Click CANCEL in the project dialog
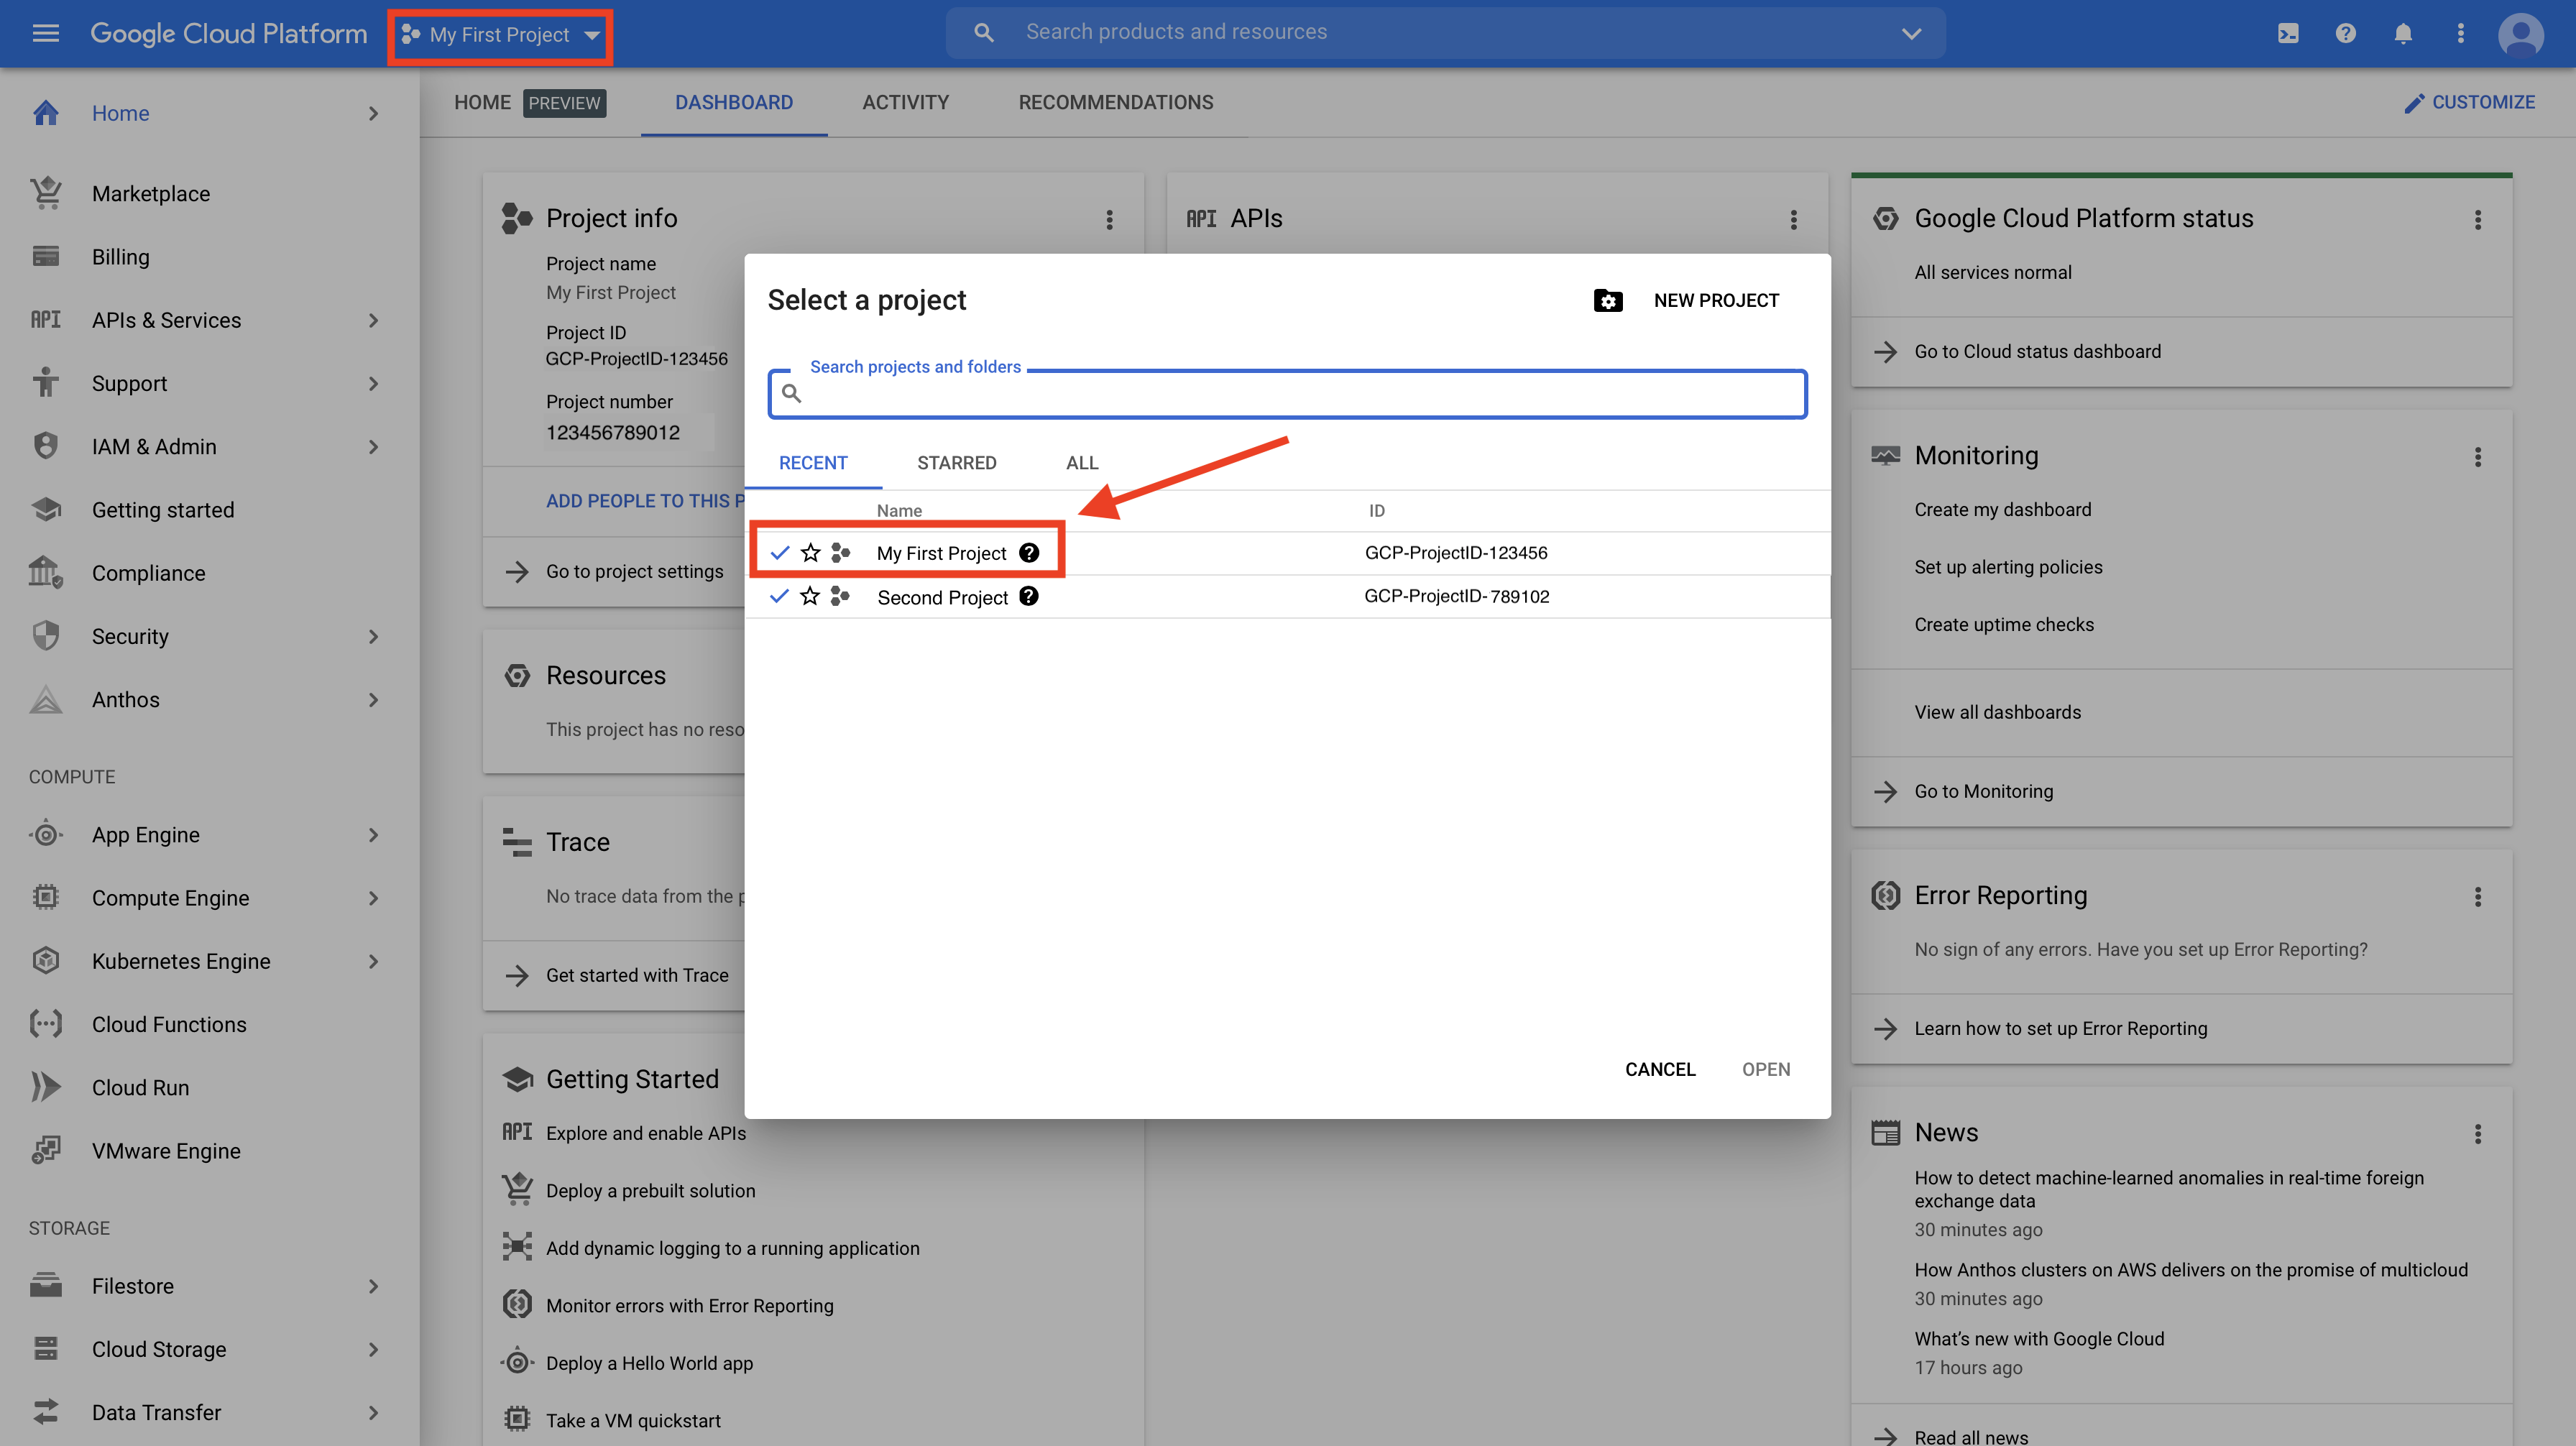 pyautogui.click(x=1659, y=1069)
